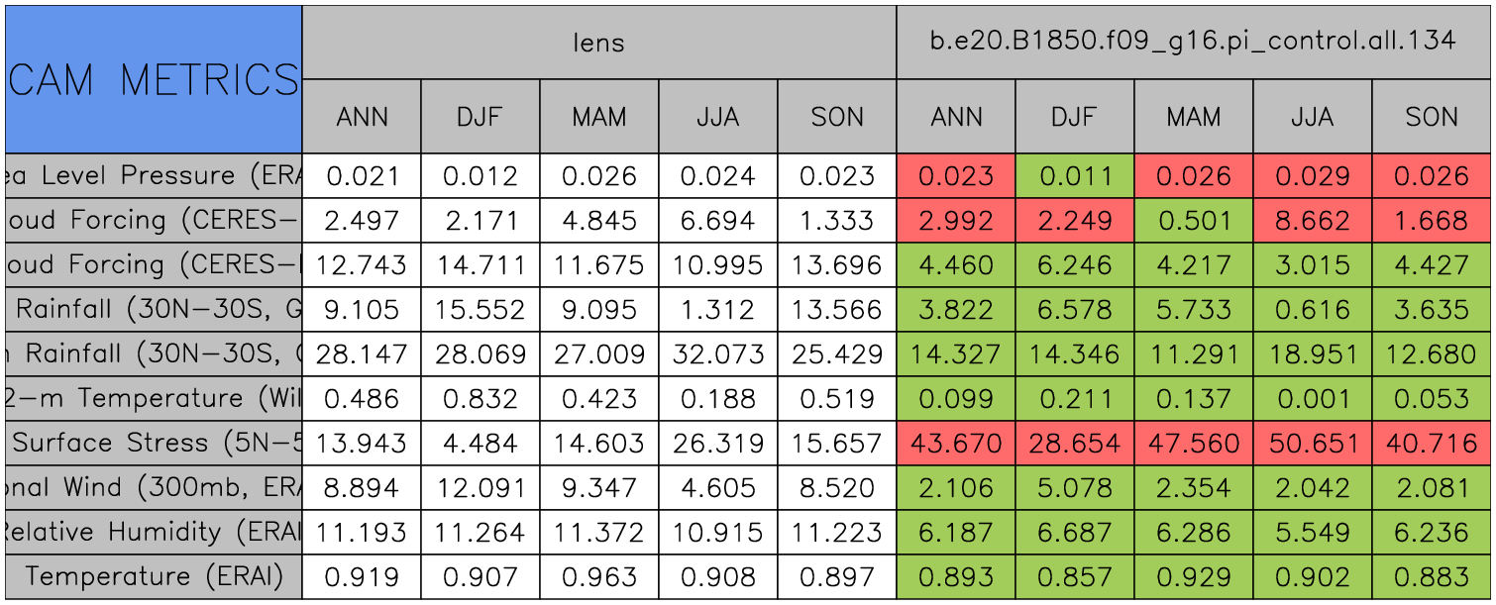Screen dimensions: 1496x605
Task: Click the lens cell showing 32.073
Action: pyautogui.click(x=718, y=353)
